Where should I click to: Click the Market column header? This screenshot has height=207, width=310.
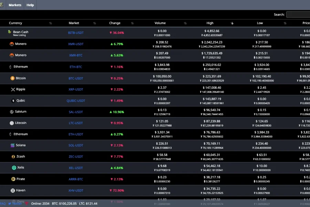pos(74,23)
